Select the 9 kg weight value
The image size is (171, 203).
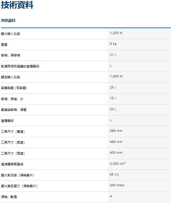point(113,44)
